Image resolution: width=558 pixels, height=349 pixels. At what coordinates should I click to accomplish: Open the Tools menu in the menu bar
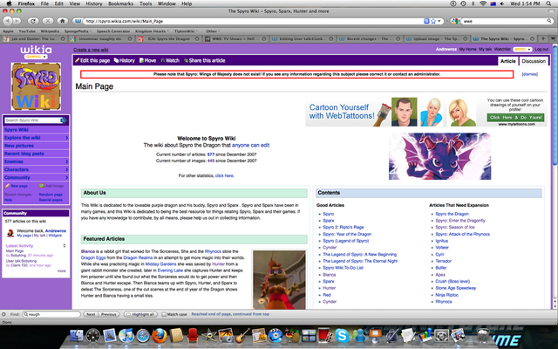146,3
